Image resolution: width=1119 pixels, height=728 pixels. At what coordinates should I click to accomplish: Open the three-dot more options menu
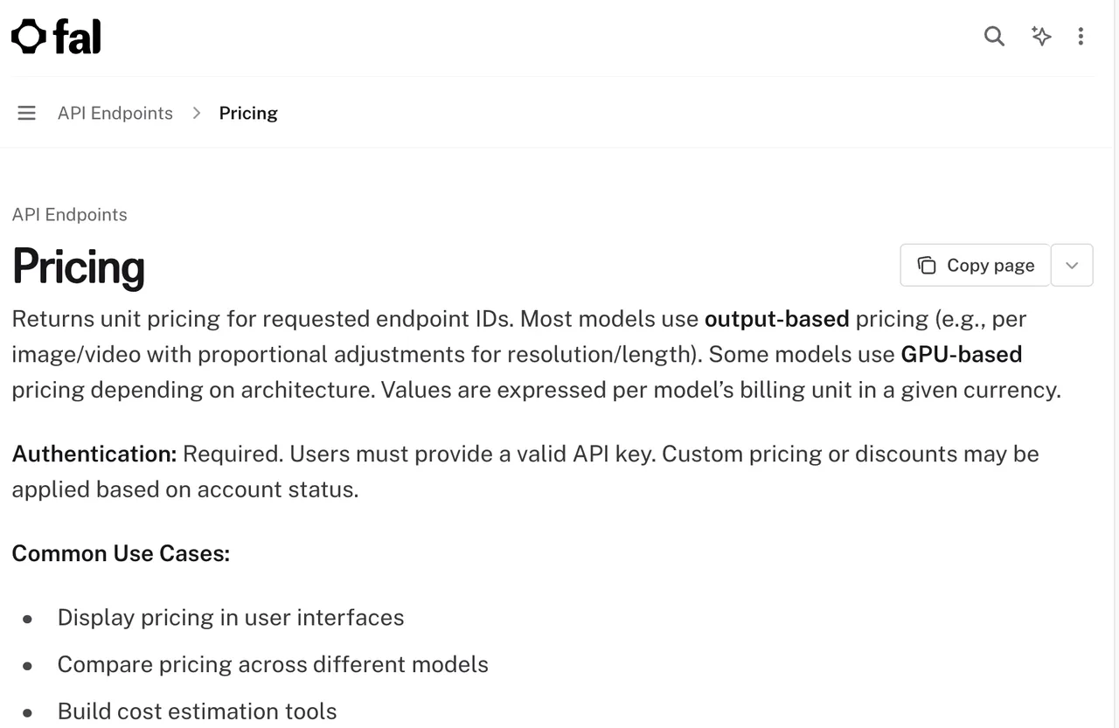click(1081, 36)
